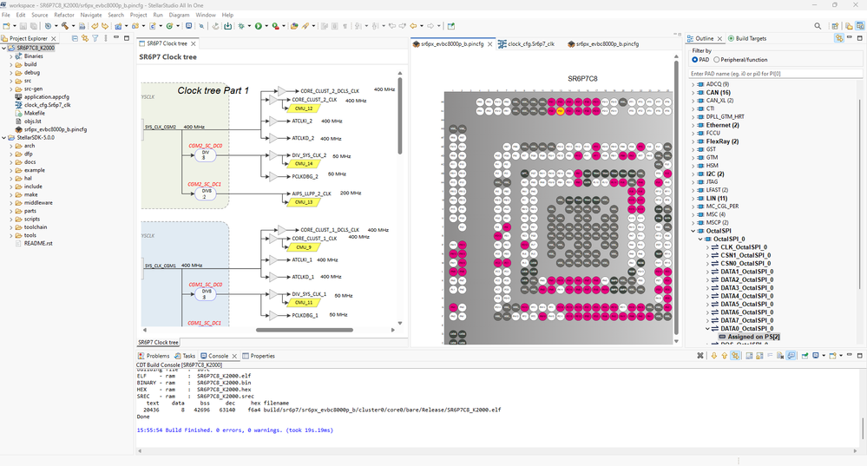Open clock_cfg.Sr6p7_clk file in Project Explorer
The height and width of the screenshot is (466, 867).
pyautogui.click(x=47, y=105)
